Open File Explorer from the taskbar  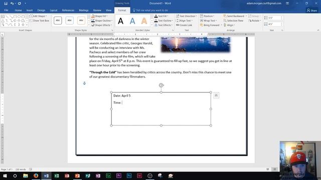(26, 175)
